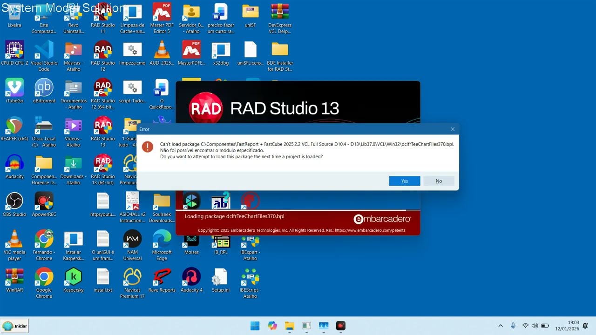
Task: Select the uniSF folder icon
Action: pos(250,15)
